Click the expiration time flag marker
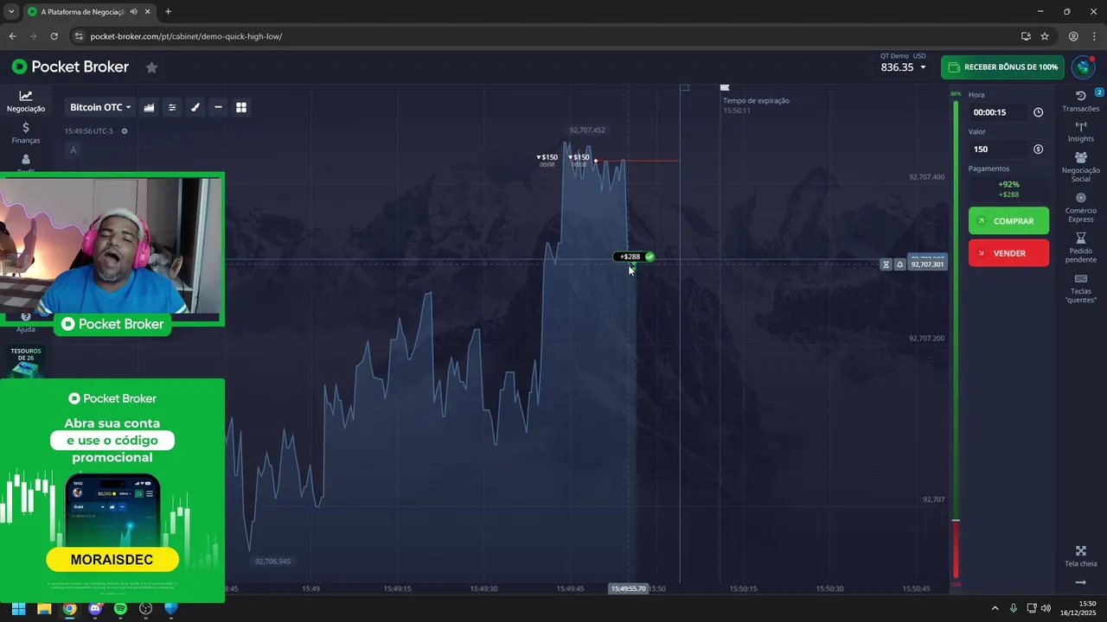This screenshot has height=622, width=1107. pyautogui.click(x=725, y=87)
